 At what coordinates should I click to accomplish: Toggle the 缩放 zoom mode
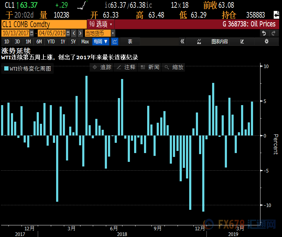174,67
